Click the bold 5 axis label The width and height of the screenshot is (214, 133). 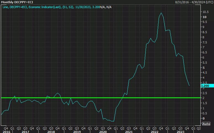pos(204,68)
